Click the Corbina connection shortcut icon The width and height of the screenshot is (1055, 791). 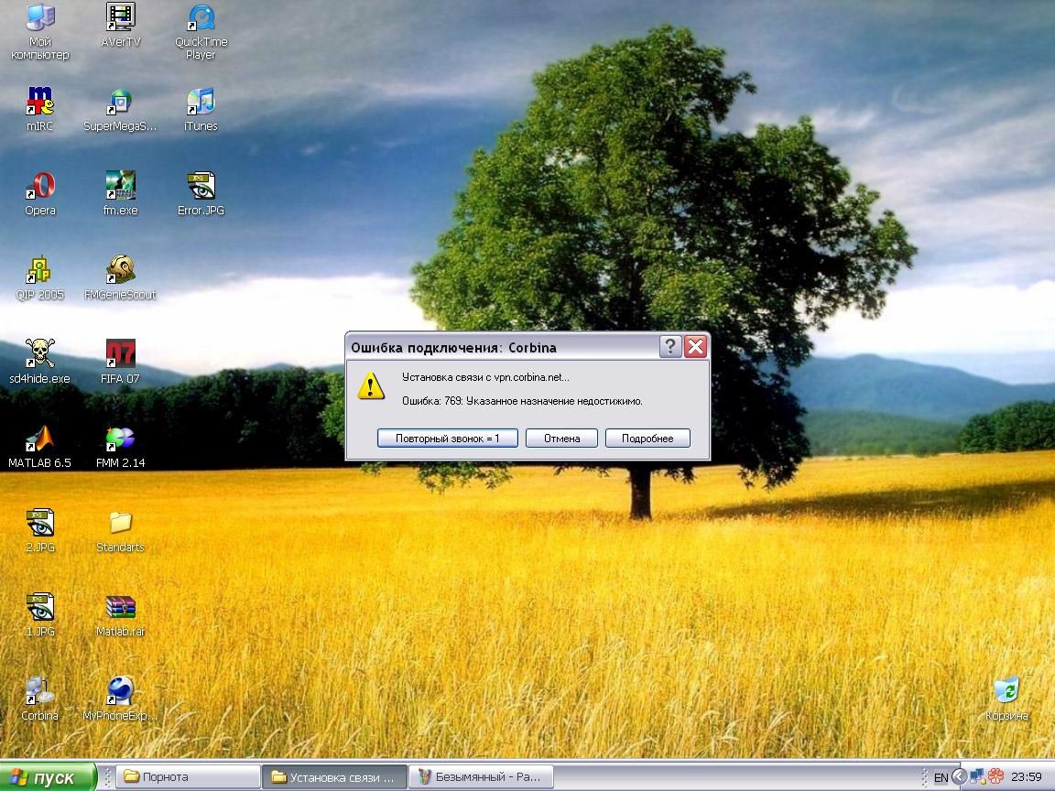pos(39,692)
